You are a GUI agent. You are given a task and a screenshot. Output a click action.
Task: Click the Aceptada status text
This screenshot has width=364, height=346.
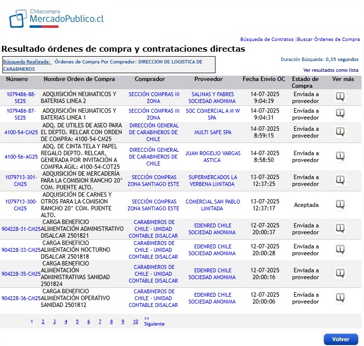(306, 205)
